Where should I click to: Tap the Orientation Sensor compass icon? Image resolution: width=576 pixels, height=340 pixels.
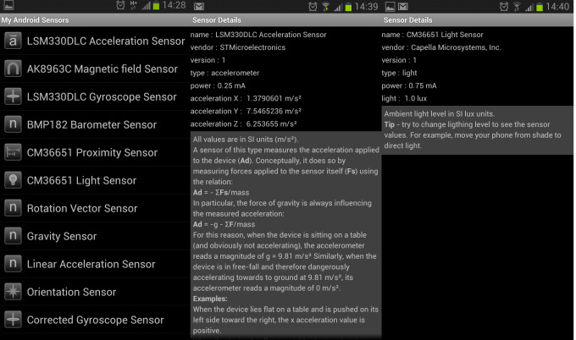[13, 293]
